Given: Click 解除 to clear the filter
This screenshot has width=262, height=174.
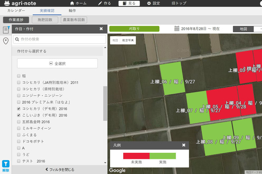Looking at the screenshot, I should 6,170.
